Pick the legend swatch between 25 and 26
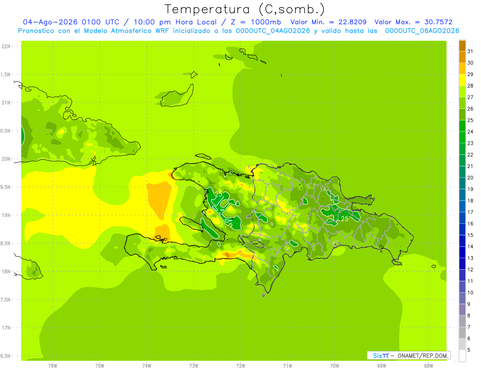The width and height of the screenshot is (481, 371). [x=462, y=114]
